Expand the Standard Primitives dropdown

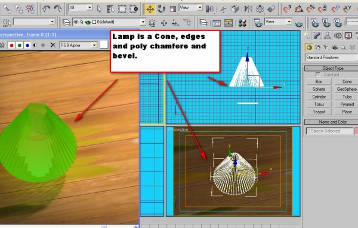331,57
